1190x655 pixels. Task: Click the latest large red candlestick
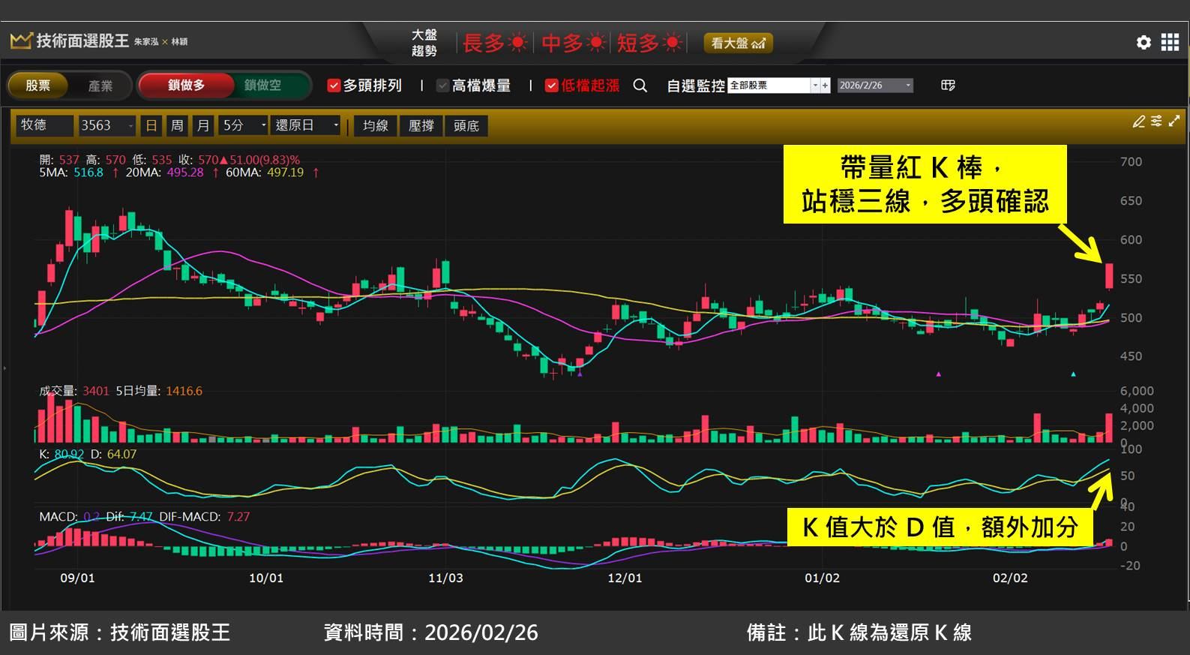[x=1109, y=275]
